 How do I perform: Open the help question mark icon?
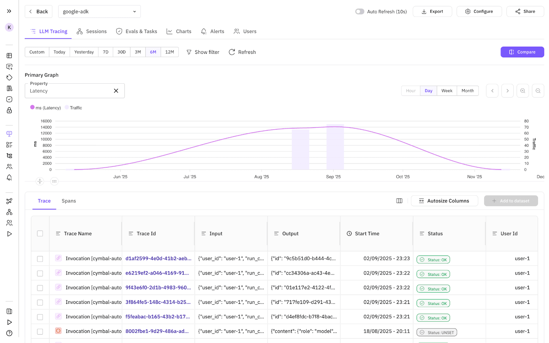click(9, 333)
